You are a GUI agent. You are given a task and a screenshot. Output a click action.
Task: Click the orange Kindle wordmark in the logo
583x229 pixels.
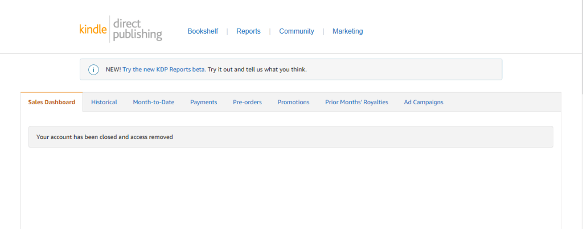[x=93, y=30]
